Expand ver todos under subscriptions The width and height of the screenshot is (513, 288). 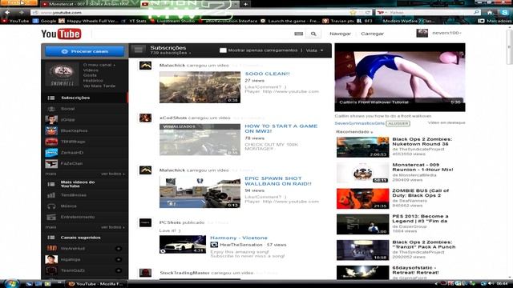pyautogui.click(x=112, y=174)
